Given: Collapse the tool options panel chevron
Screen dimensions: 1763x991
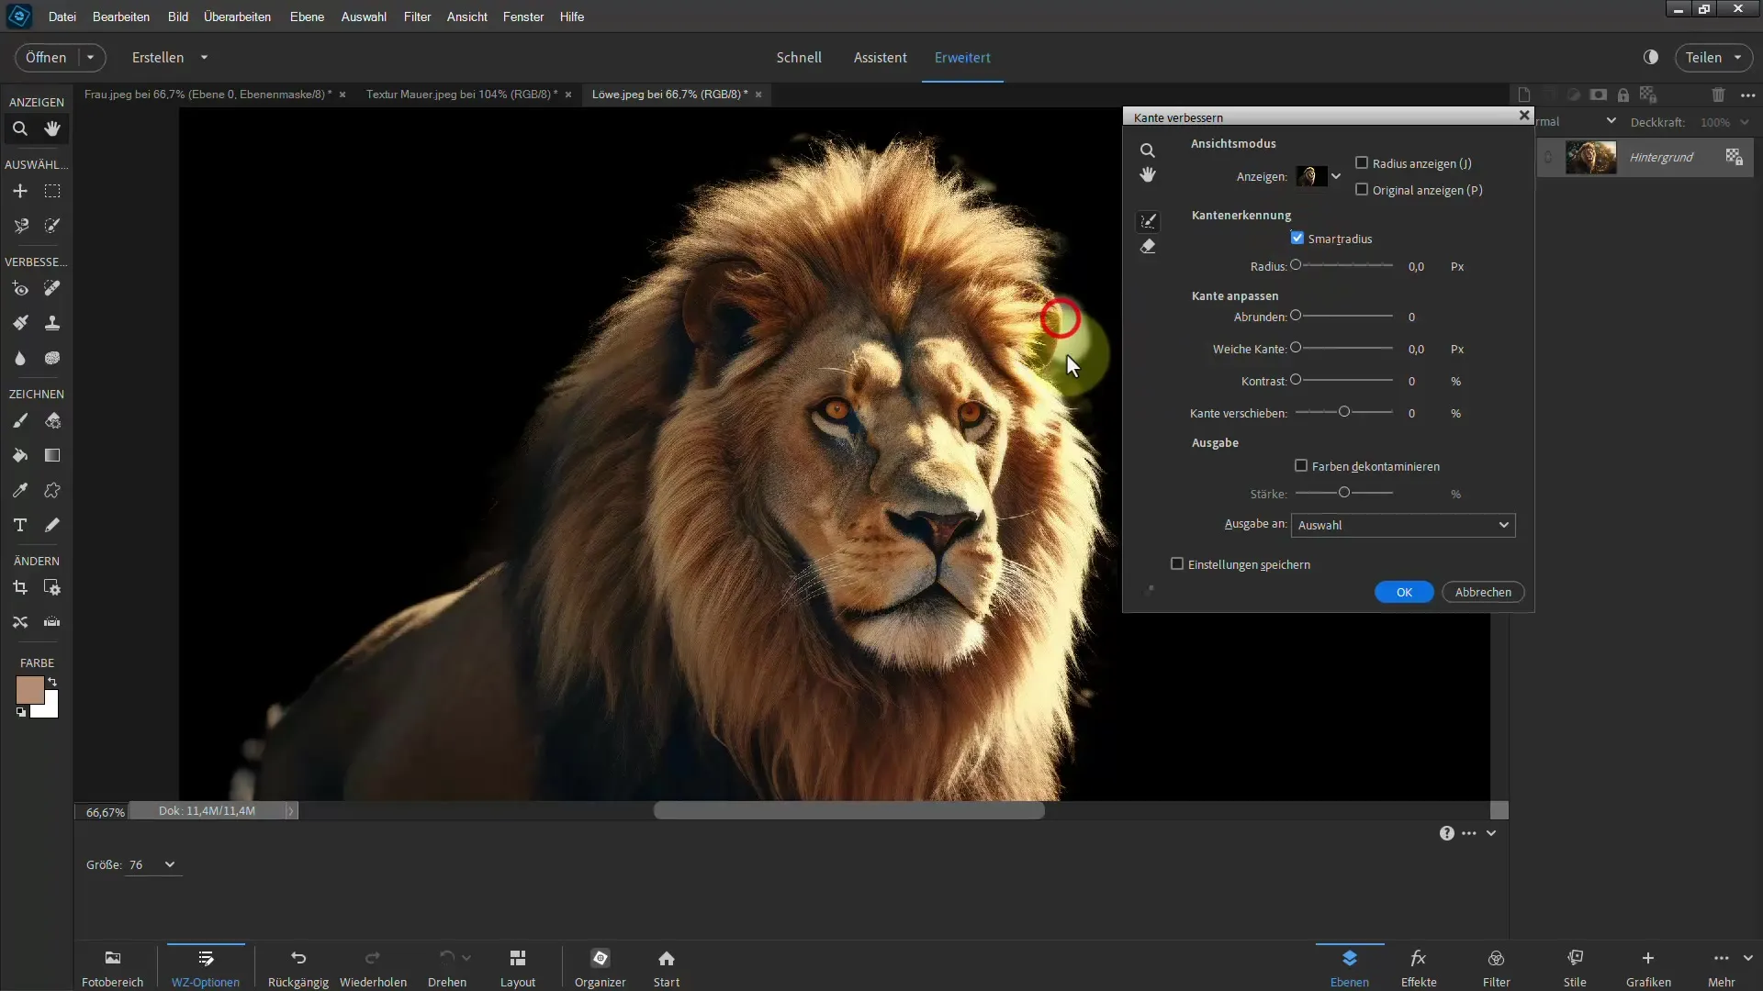Looking at the screenshot, I should (1491, 833).
